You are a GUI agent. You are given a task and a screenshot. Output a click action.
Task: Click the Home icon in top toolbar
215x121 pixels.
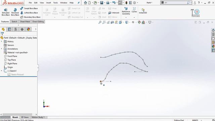click(x=85, y=3)
